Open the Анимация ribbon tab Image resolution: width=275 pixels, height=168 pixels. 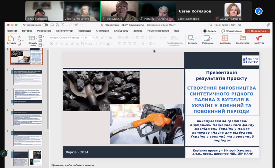pos(102,31)
